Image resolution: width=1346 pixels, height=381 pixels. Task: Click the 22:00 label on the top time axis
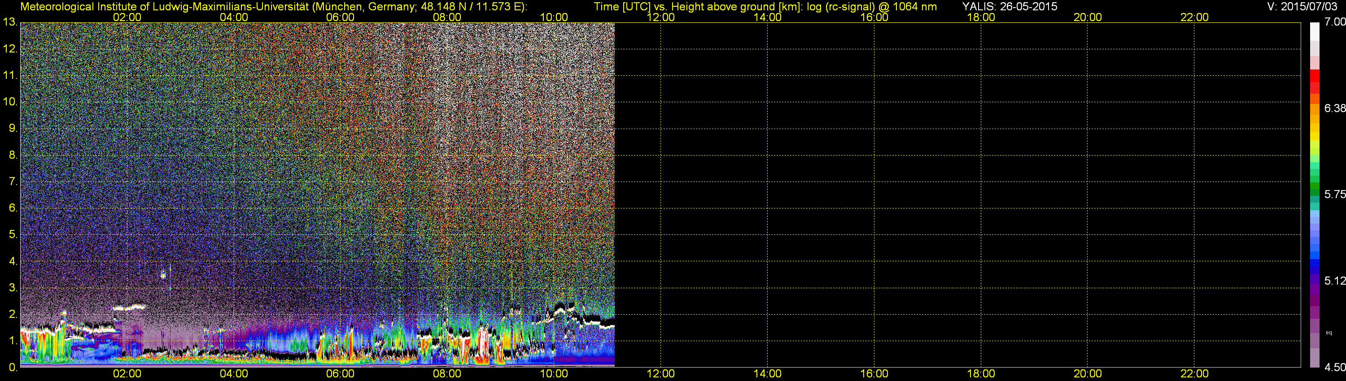point(1194,17)
